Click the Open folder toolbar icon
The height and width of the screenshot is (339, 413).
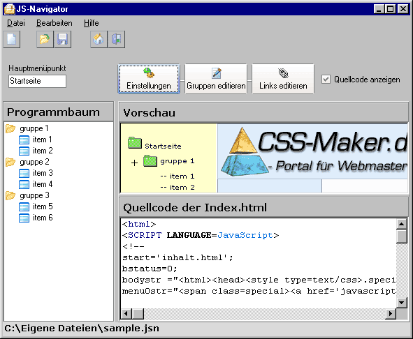[x=45, y=40]
